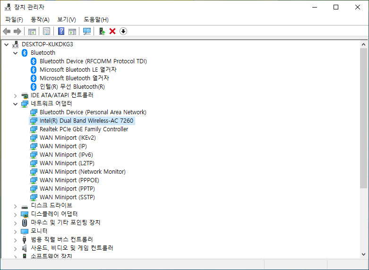Click icon beside Realtek PCIe GbE Family Controller
The image size is (369, 270).
click(x=34, y=129)
